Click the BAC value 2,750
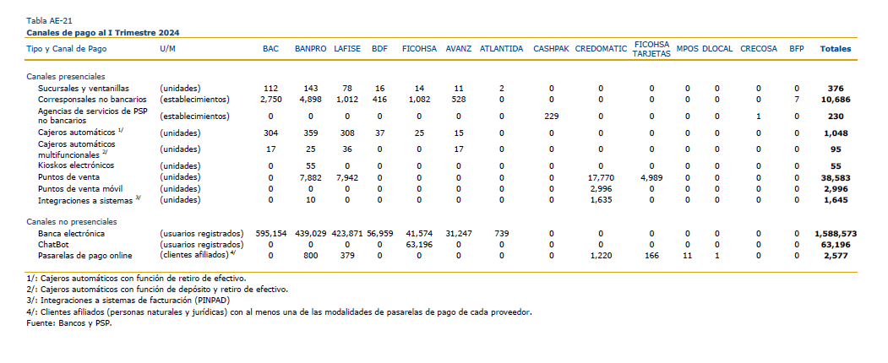This screenshot has width=888, height=363. coord(270,100)
